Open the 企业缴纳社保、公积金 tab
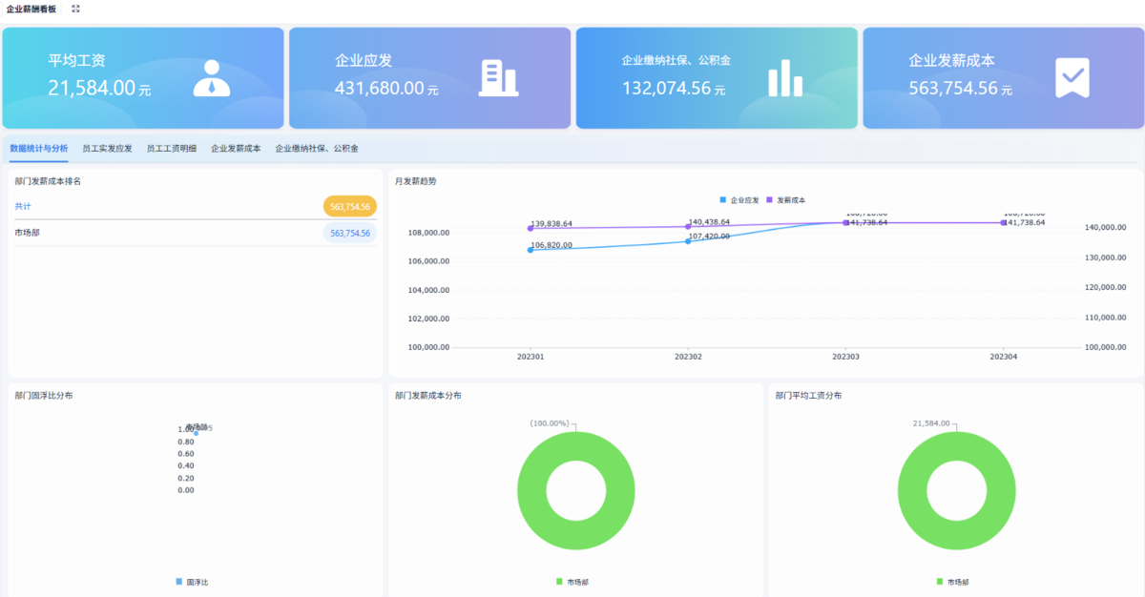 pos(317,149)
